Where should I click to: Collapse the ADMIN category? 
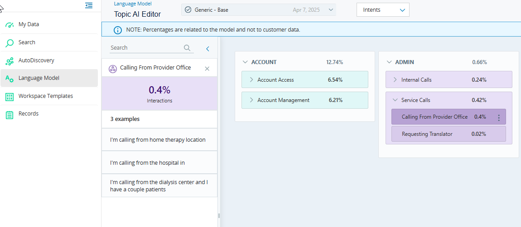point(389,62)
